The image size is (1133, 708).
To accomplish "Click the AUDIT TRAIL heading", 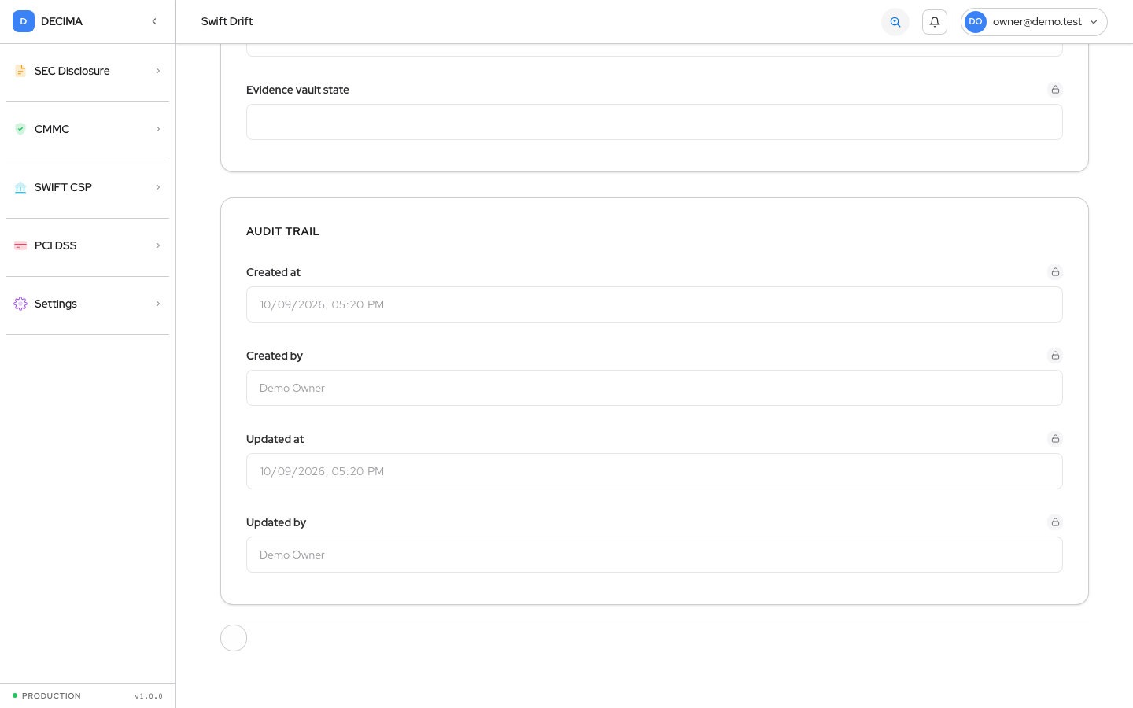I will (x=282, y=231).
